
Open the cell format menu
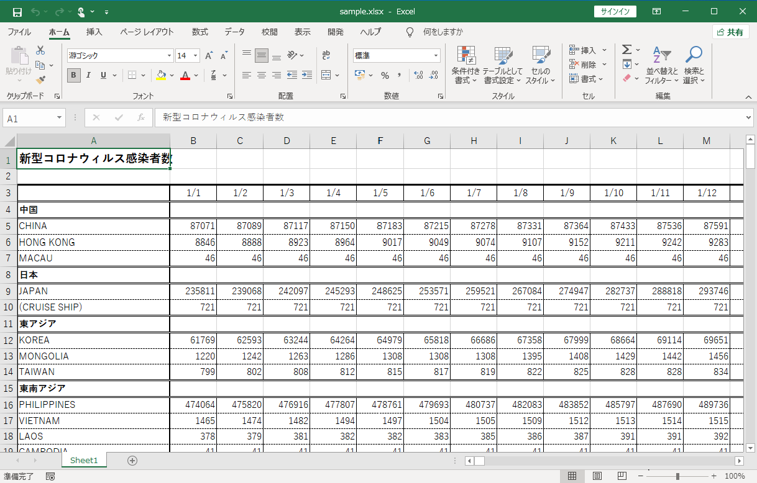click(x=585, y=79)
